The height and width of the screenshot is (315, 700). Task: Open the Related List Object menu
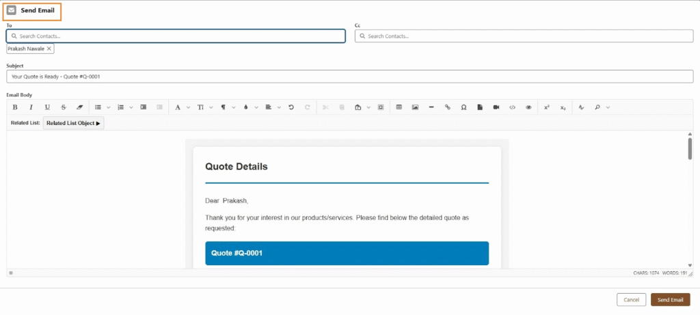[73, 123]
